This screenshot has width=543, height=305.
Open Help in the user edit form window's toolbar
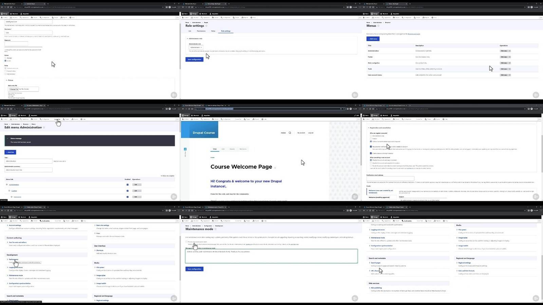[x=72, y=17]
